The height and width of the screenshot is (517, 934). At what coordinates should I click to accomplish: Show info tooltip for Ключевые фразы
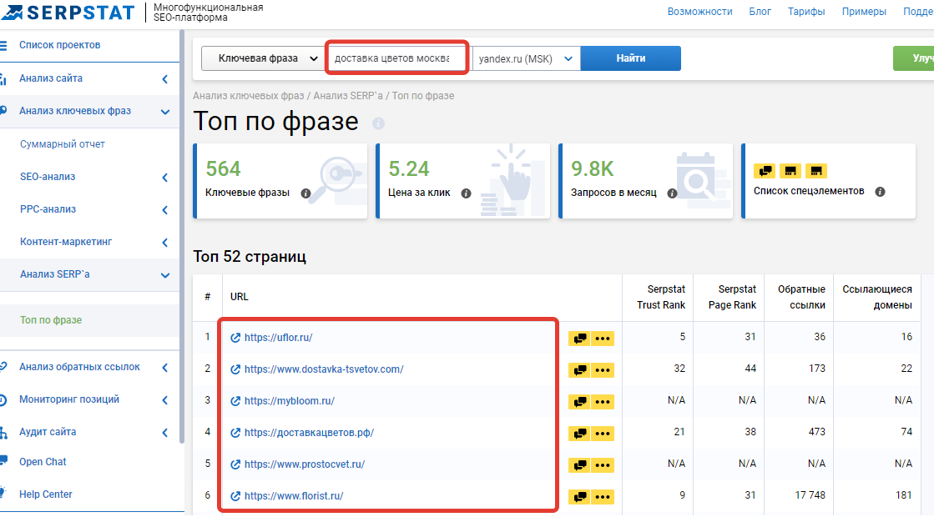(305, 193)
